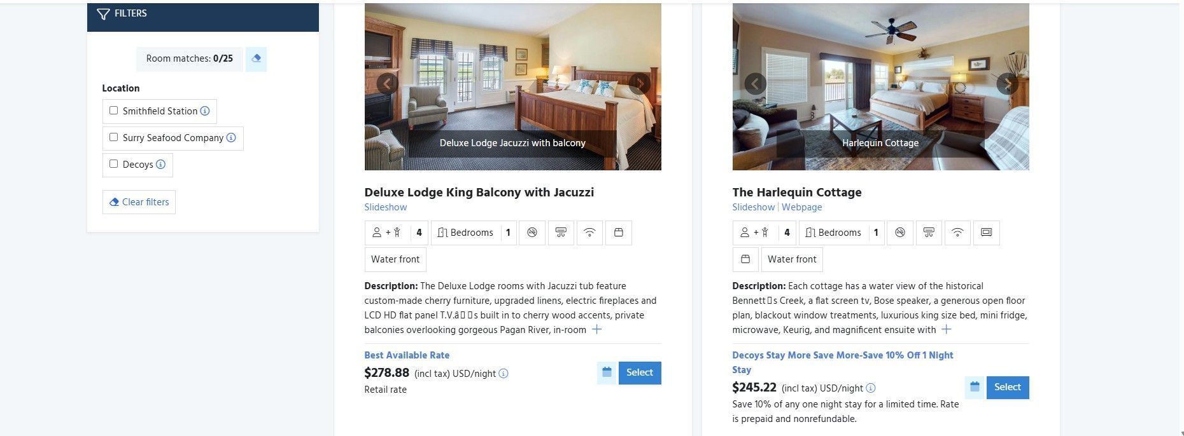Open the info tooltip beside Smithfield Station

click(x=204, y=111)
